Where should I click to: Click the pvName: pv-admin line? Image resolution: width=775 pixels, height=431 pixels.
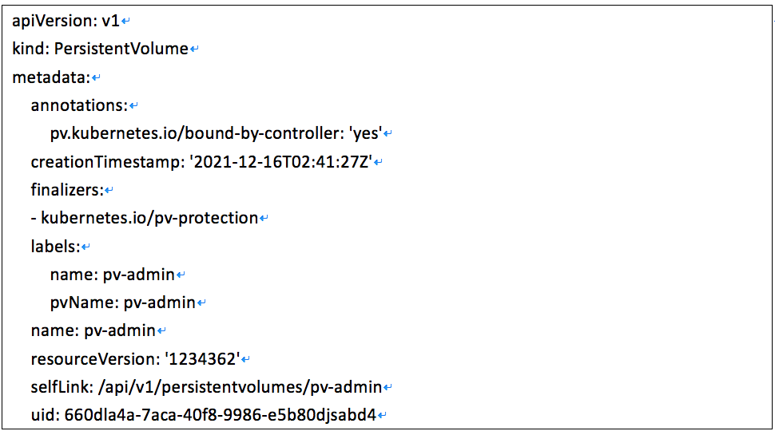(122, 302)
